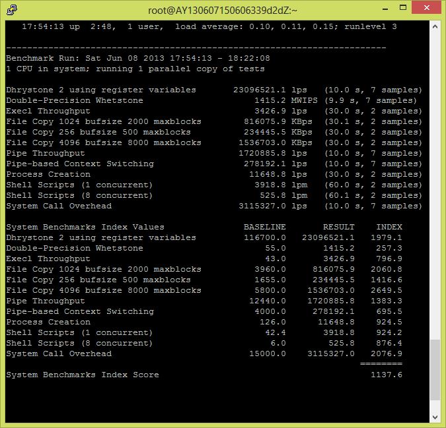The image size is (446, 428).
Task: Click the RESULT column header
Action: (x=338, y=227)
